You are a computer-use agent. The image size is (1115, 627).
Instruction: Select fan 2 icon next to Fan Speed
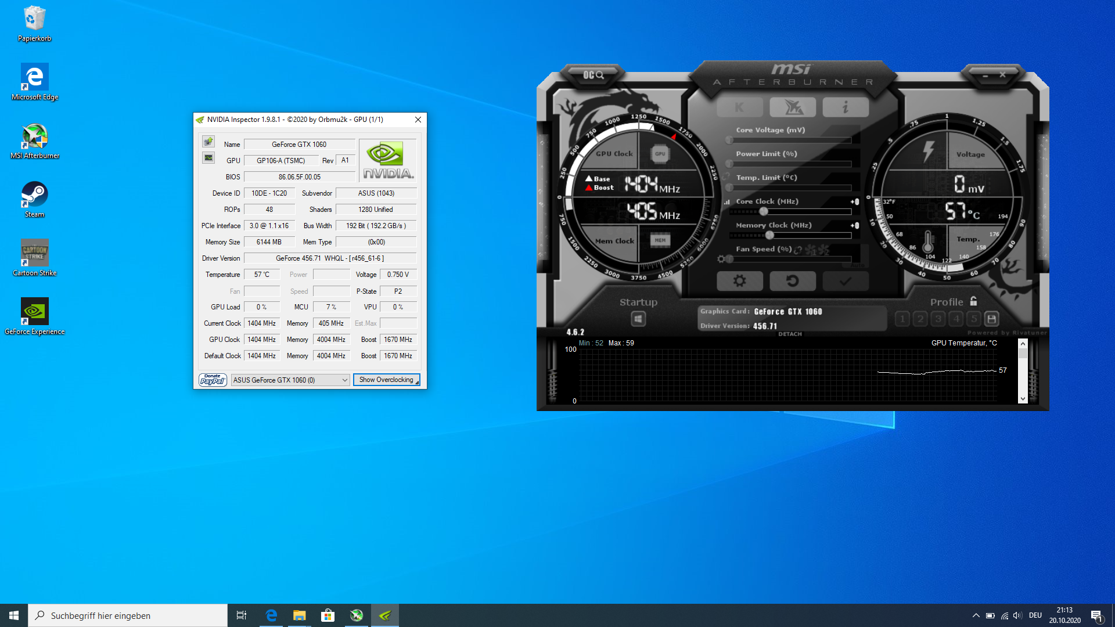pyautogui.click(x=824, y=250)
